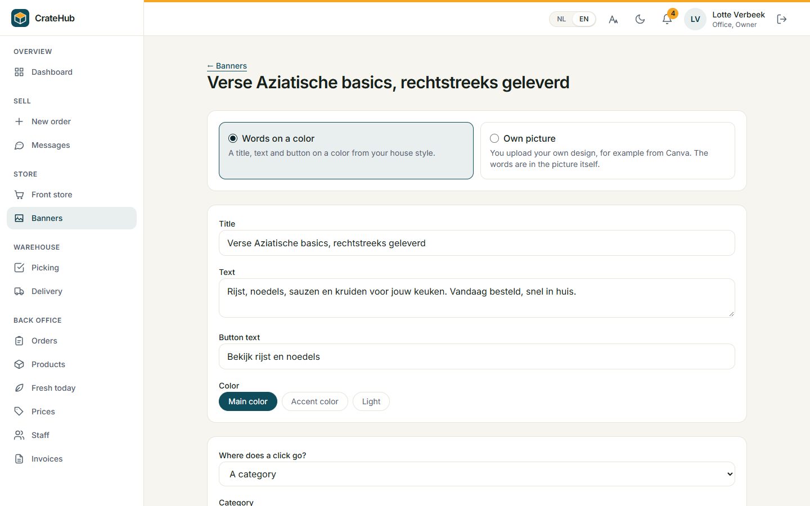Open the Dashboard menu item
This screenshot has height=506, width=810.
(x=71, y=72)
